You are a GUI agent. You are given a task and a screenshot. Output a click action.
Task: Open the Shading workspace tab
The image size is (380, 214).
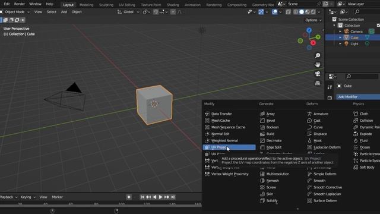tap(173, 5)
